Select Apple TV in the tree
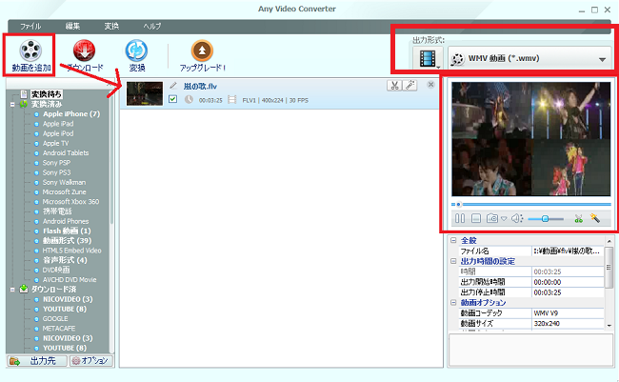Image resolution: width=619 pixels, height=382 pixels. coord(55,144)
